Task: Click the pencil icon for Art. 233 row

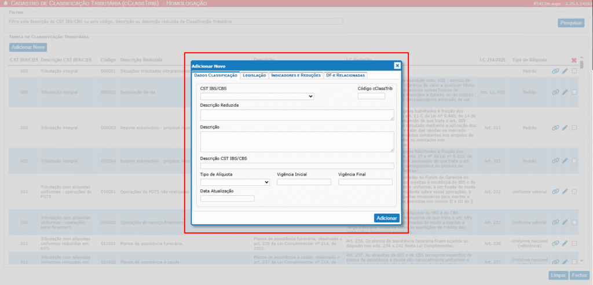Action: [x=565, y=222]
